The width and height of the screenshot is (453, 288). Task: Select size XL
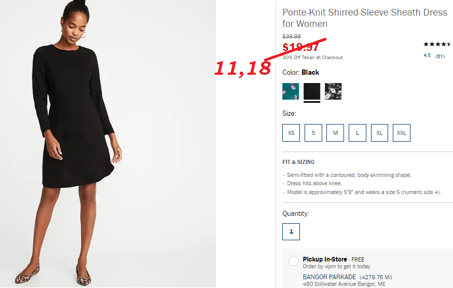click(379, 133)
